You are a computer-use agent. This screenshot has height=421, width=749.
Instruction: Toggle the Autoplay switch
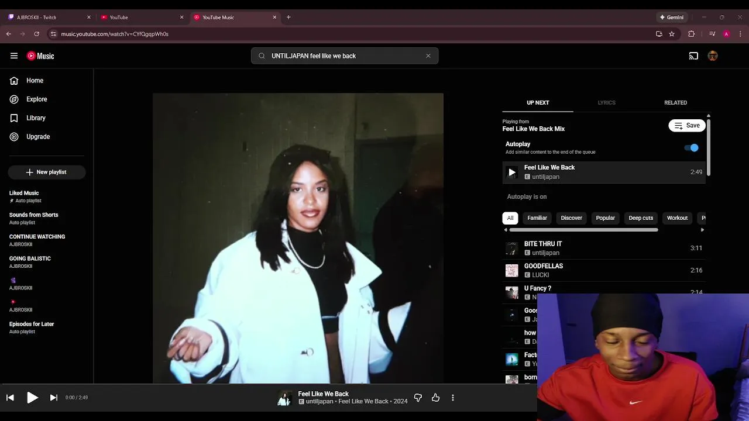692,148
